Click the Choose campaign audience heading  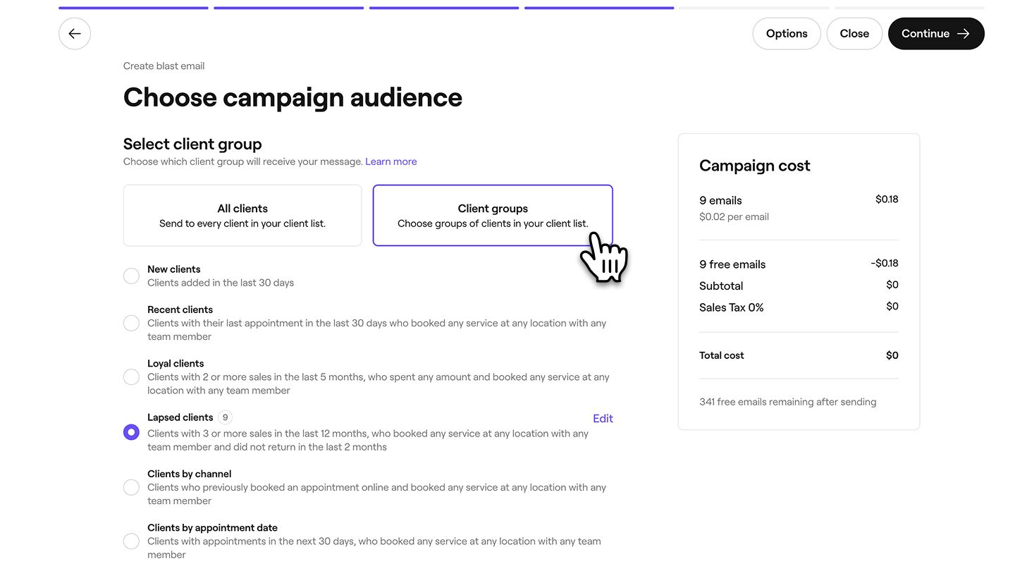[x=293, y=97]
